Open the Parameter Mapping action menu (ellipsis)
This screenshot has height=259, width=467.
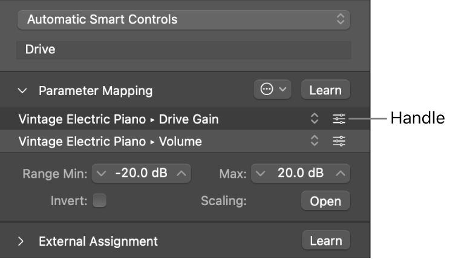tap(273, 90)
